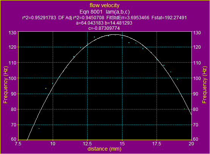The image size is (210, 154).
Task: Select the cyan data point at 13 mm
Action: coord(94,37)
